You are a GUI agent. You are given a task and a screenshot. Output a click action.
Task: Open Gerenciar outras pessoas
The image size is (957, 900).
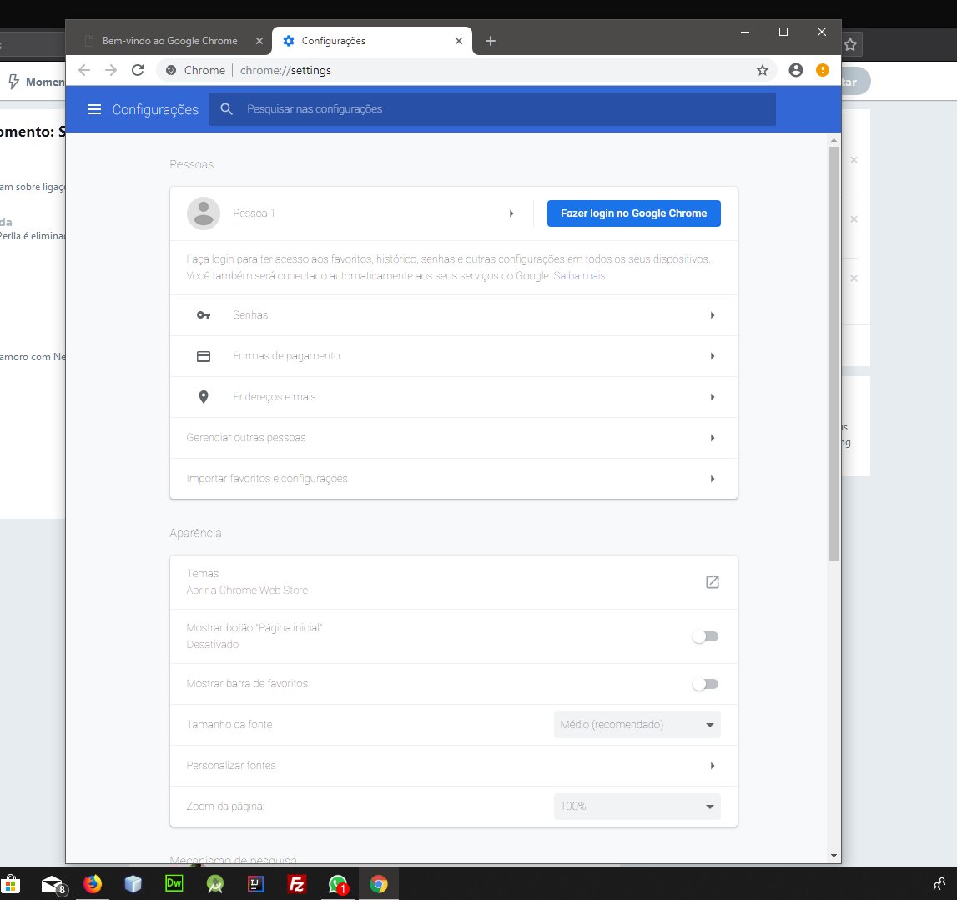[454, 438]
